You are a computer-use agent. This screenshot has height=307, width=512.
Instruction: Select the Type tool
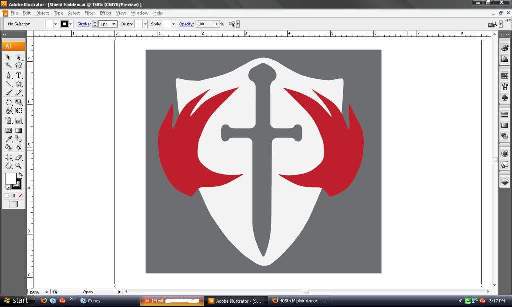pyautogui.click(x=20, y=75)
